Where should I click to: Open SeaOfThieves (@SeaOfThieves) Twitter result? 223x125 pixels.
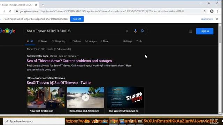click(59, 83)
